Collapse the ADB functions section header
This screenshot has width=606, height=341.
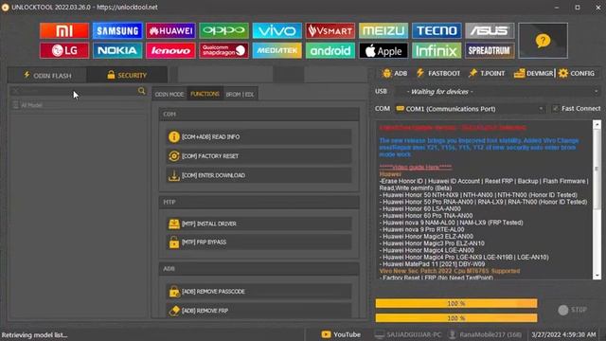tap(258, 269)
